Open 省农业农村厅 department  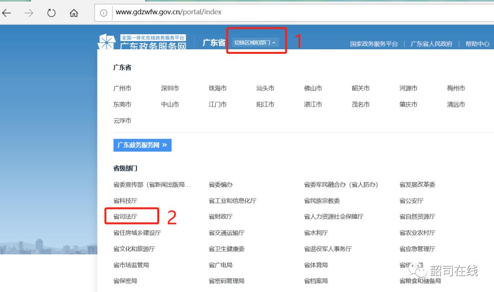417,233
